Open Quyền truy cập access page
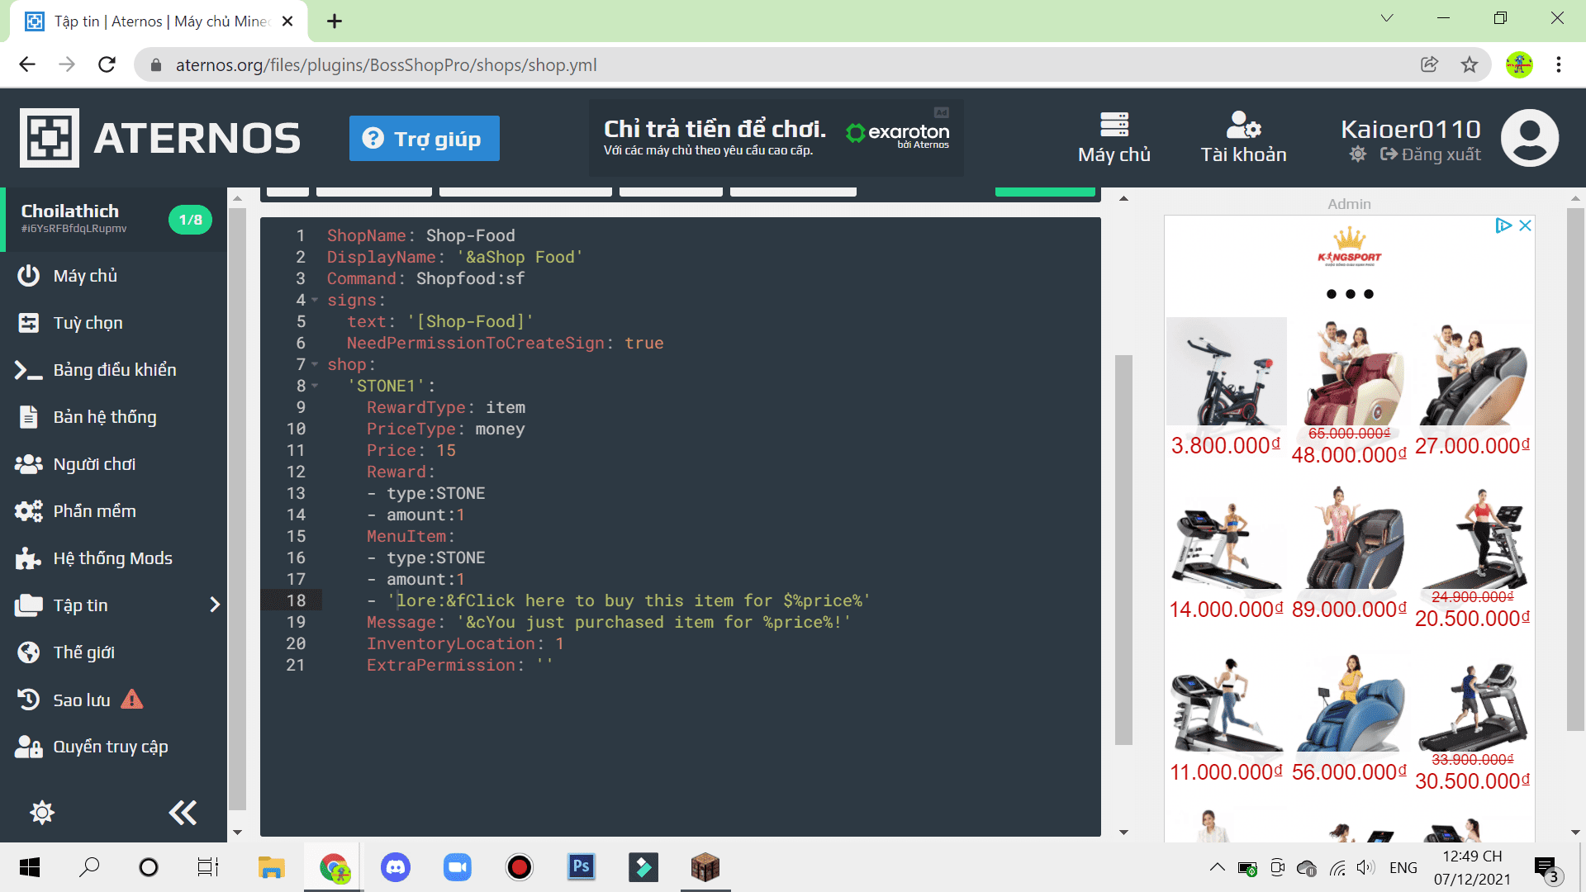 point(110,747)
